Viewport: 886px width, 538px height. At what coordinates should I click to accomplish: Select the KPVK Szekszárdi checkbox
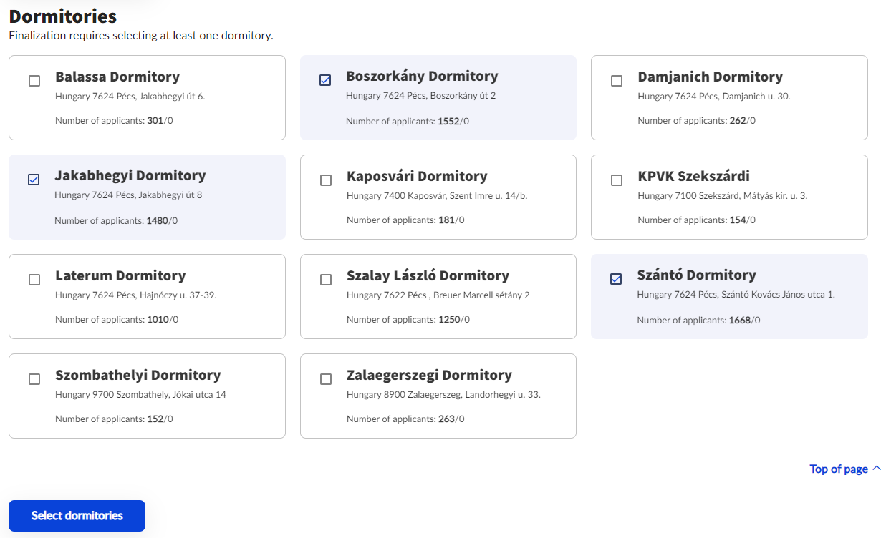[x=617, y=180]
